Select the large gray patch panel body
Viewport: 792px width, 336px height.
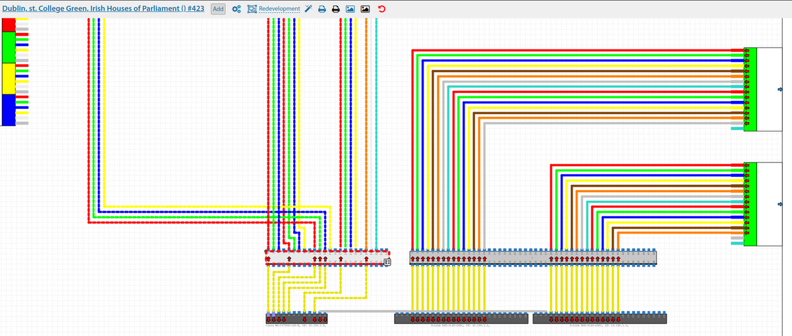[x=533, y=257]
